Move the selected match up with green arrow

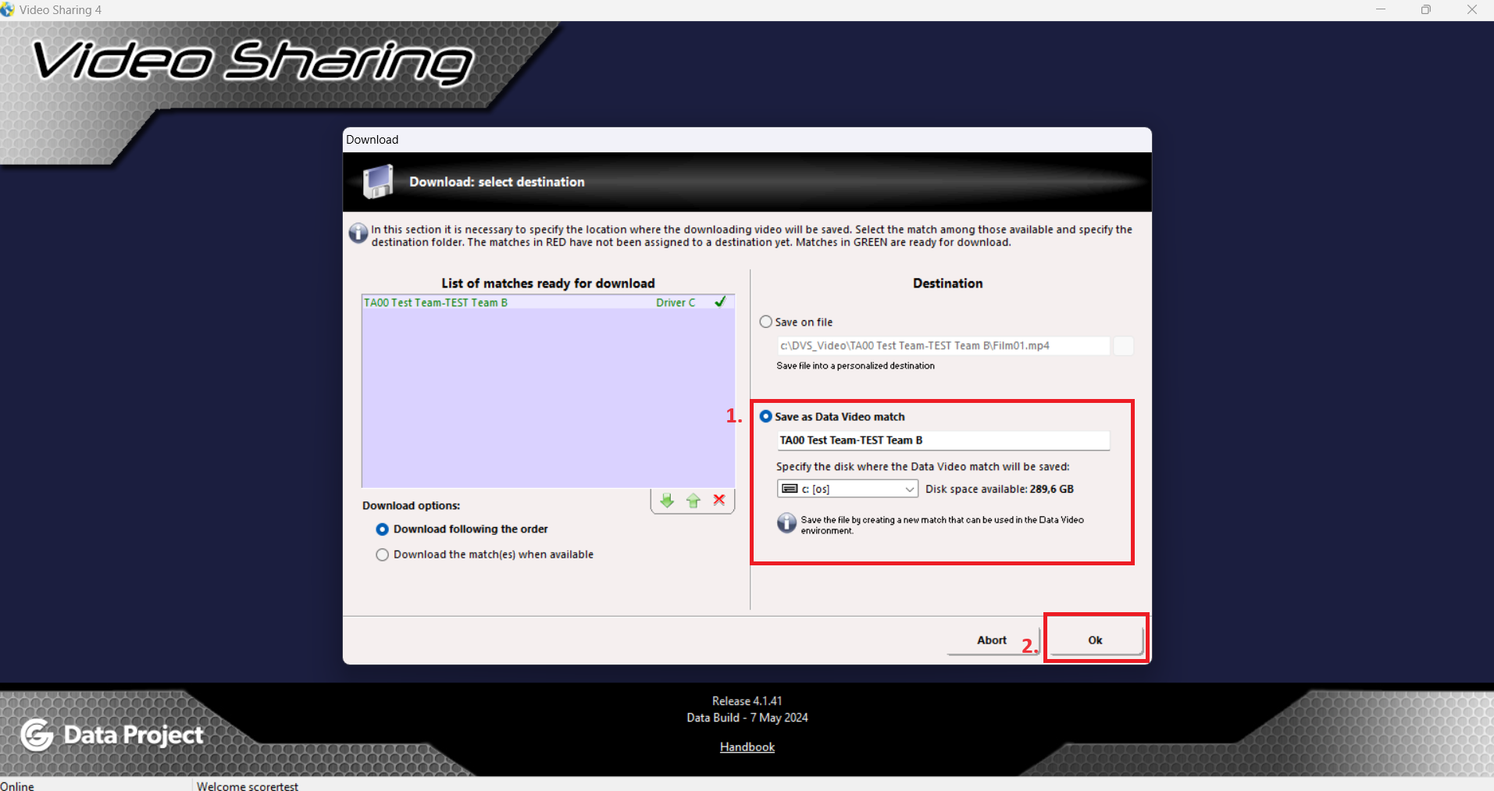point(694,501)
